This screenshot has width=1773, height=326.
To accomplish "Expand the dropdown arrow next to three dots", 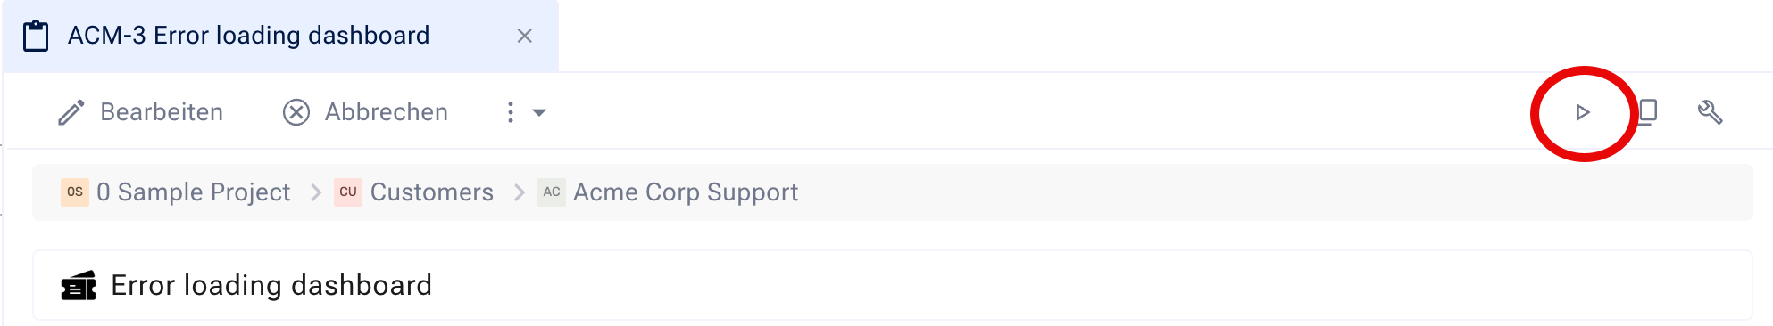I will [x=539, y=112].
